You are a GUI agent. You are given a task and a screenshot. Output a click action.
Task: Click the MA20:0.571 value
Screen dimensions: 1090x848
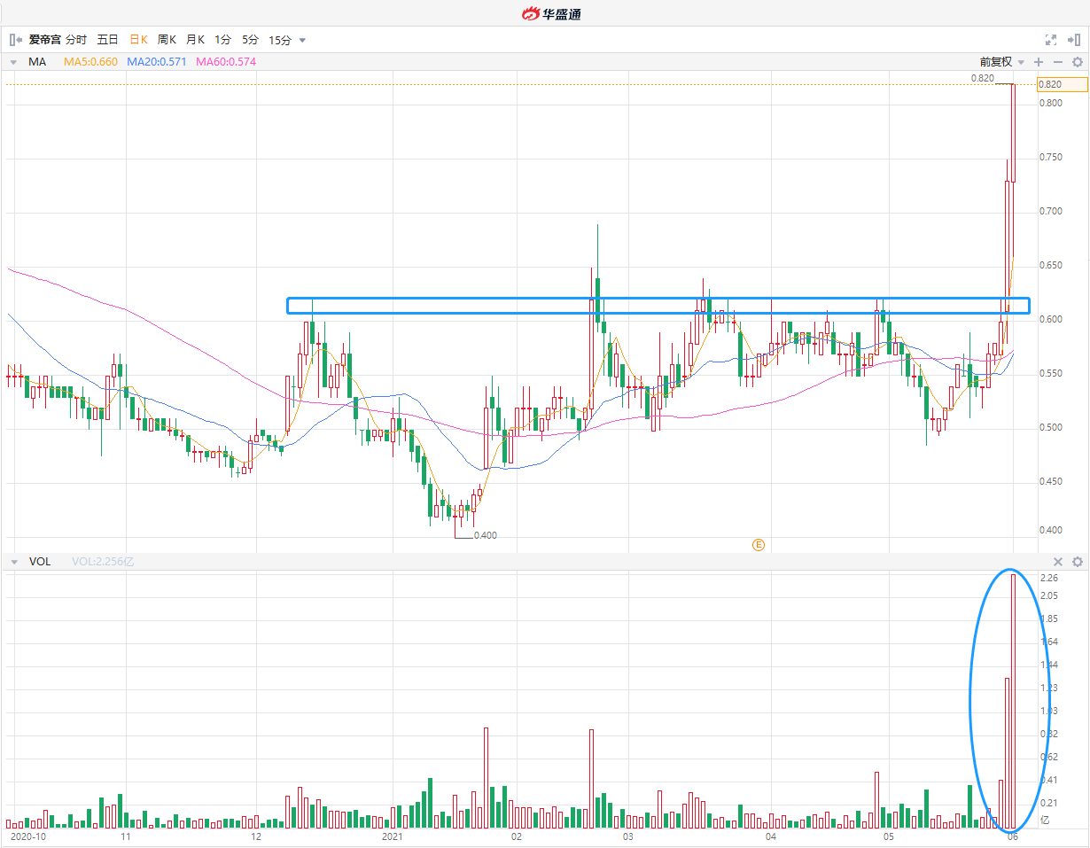point(157,62)
